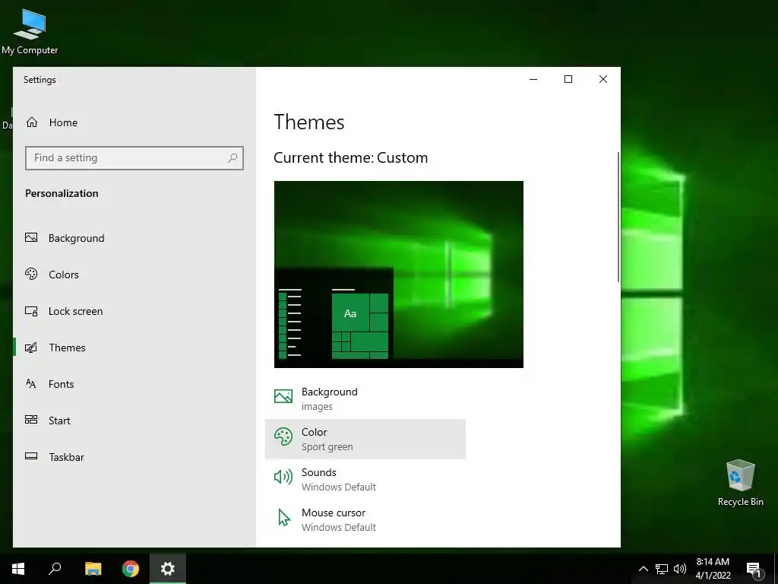This screenshot has width=778, height=584.
Task: Go to Start settings page
Action: point(134,420)
